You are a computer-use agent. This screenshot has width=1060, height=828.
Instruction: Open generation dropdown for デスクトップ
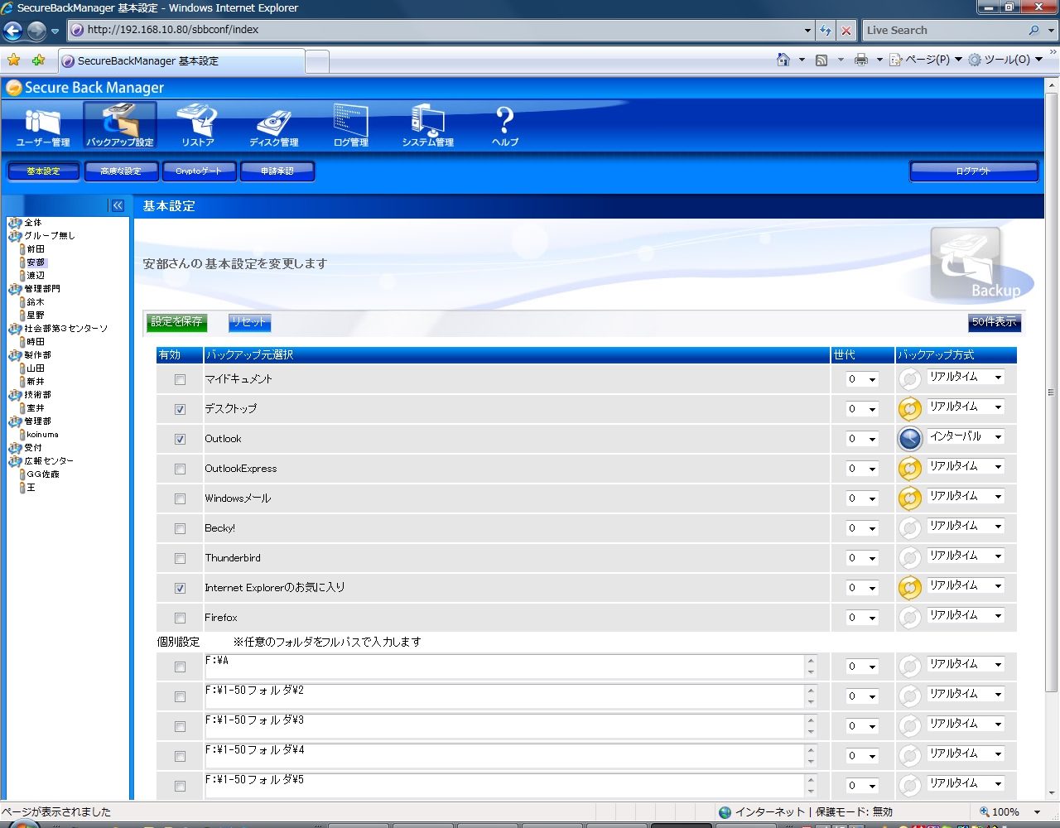861,409
